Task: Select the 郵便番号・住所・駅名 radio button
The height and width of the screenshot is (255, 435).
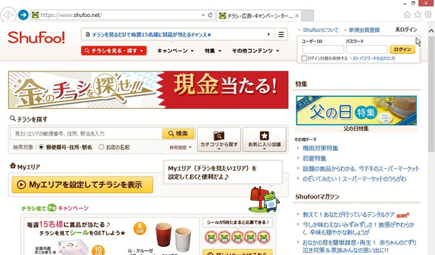Action: pyautogui.click(x=41, y=147)
